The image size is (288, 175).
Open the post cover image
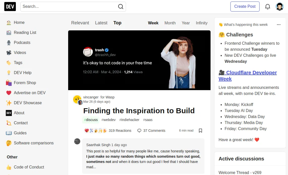pos(139,60)
